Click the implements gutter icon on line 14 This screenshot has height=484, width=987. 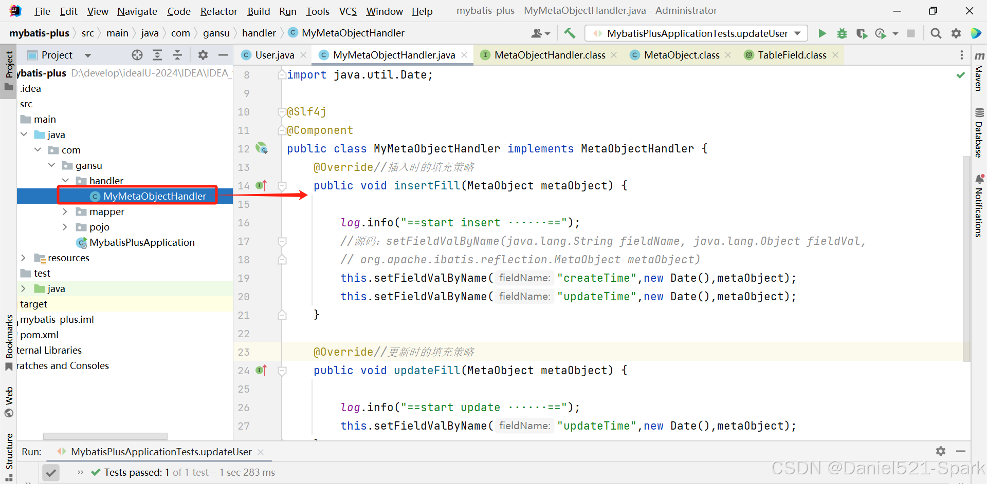click(x=262, y=185)
